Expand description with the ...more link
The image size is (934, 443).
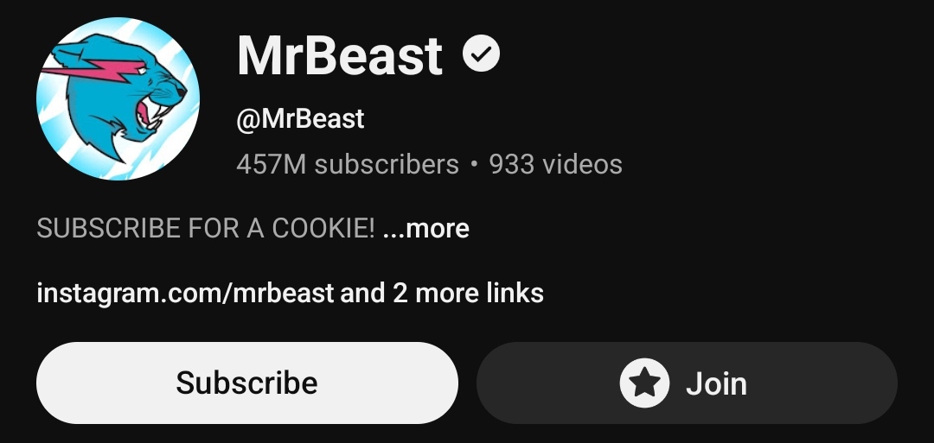click(x=425, y=228)
